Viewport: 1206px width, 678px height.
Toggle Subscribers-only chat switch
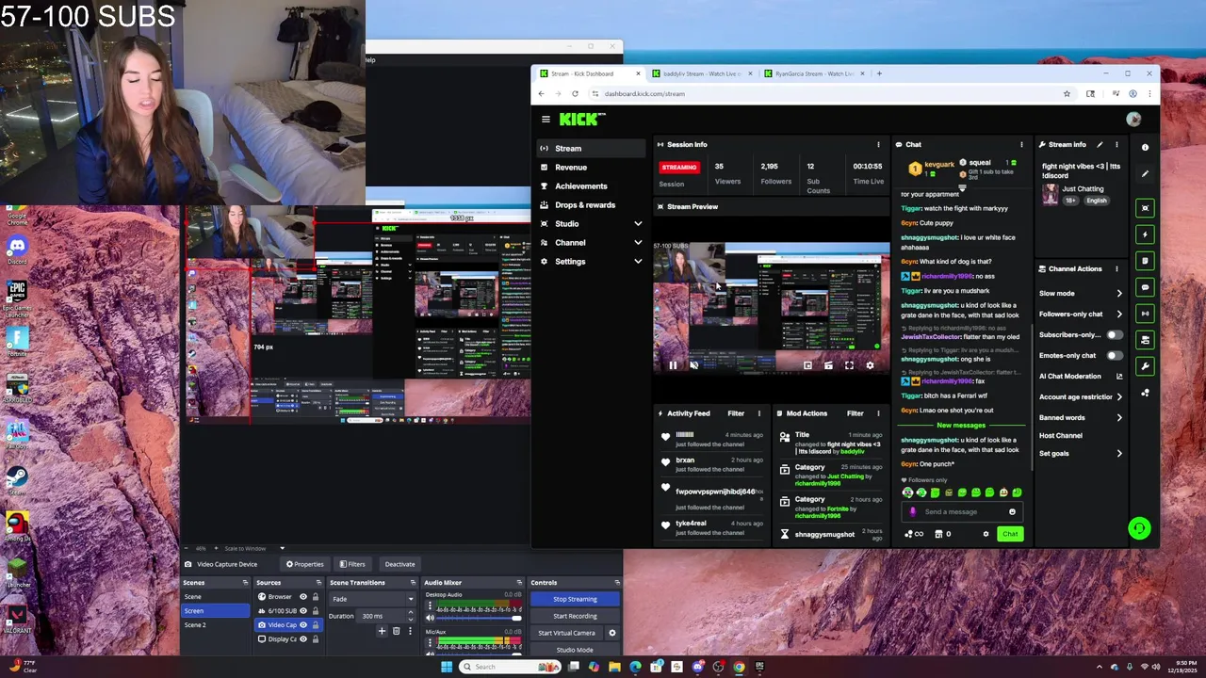pos(1115,334)
